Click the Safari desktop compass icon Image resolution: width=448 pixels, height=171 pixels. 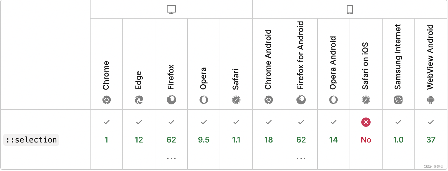236,100
